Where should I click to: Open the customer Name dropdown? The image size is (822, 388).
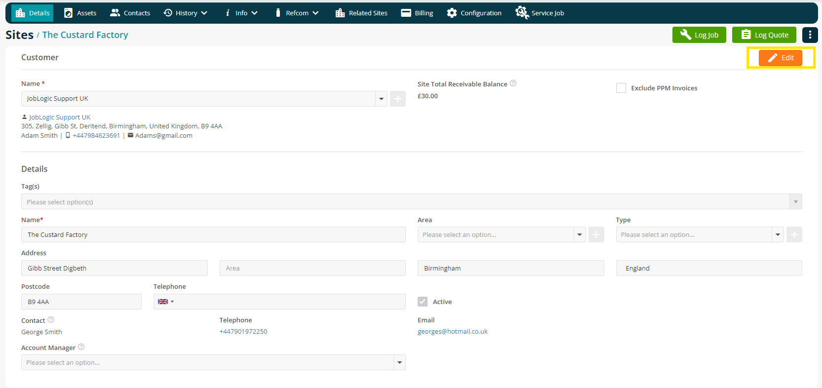[x=381, y=99]
